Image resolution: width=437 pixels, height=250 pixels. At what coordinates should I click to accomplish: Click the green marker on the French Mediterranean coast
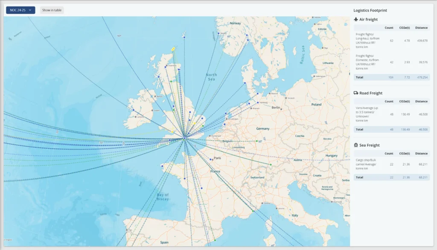click(x=253, y=211)
